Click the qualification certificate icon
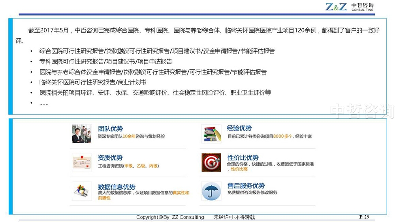Screen dimensions: 395x222 pos(82,162)
